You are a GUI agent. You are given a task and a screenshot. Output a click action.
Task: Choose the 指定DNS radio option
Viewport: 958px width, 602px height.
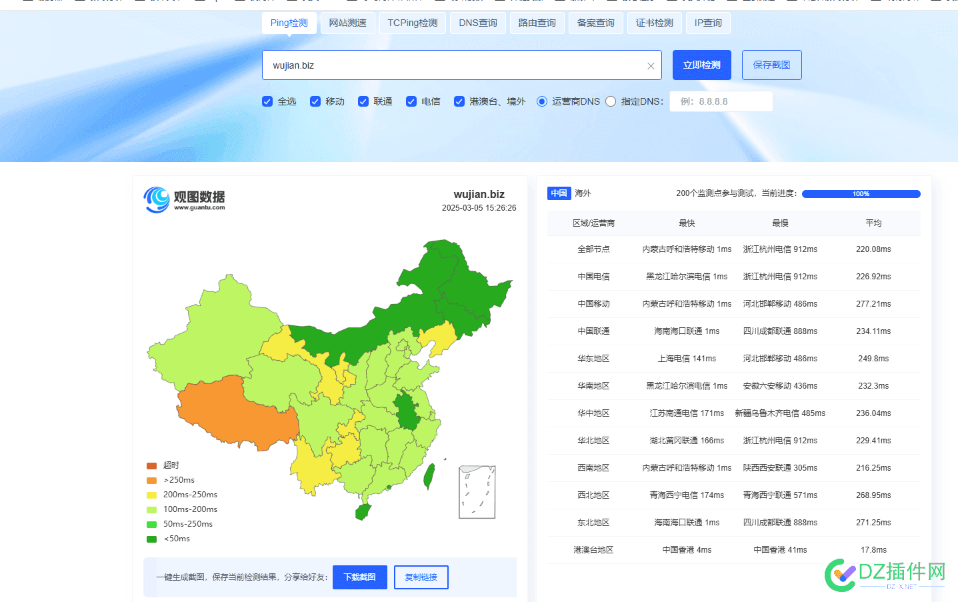611,101
